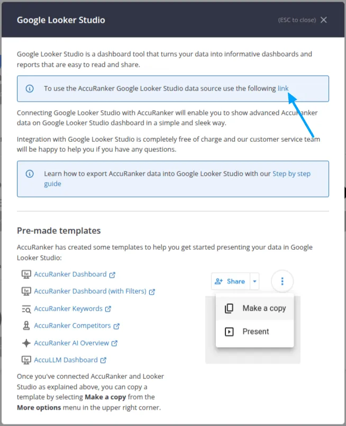This screenshot has width=346, height=426.
Task: Open AccuRanker AI Overview template
Action: [71, 343]
